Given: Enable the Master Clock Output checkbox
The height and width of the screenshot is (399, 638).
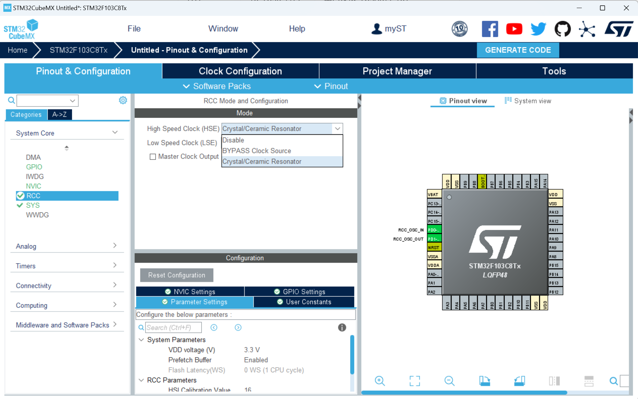Looking at the screenshot, I should (153, 157).
